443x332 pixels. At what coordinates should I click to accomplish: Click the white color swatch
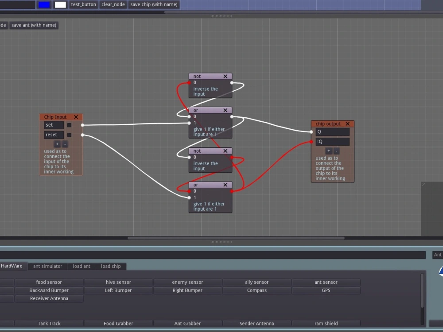click(x=60, y=4)
